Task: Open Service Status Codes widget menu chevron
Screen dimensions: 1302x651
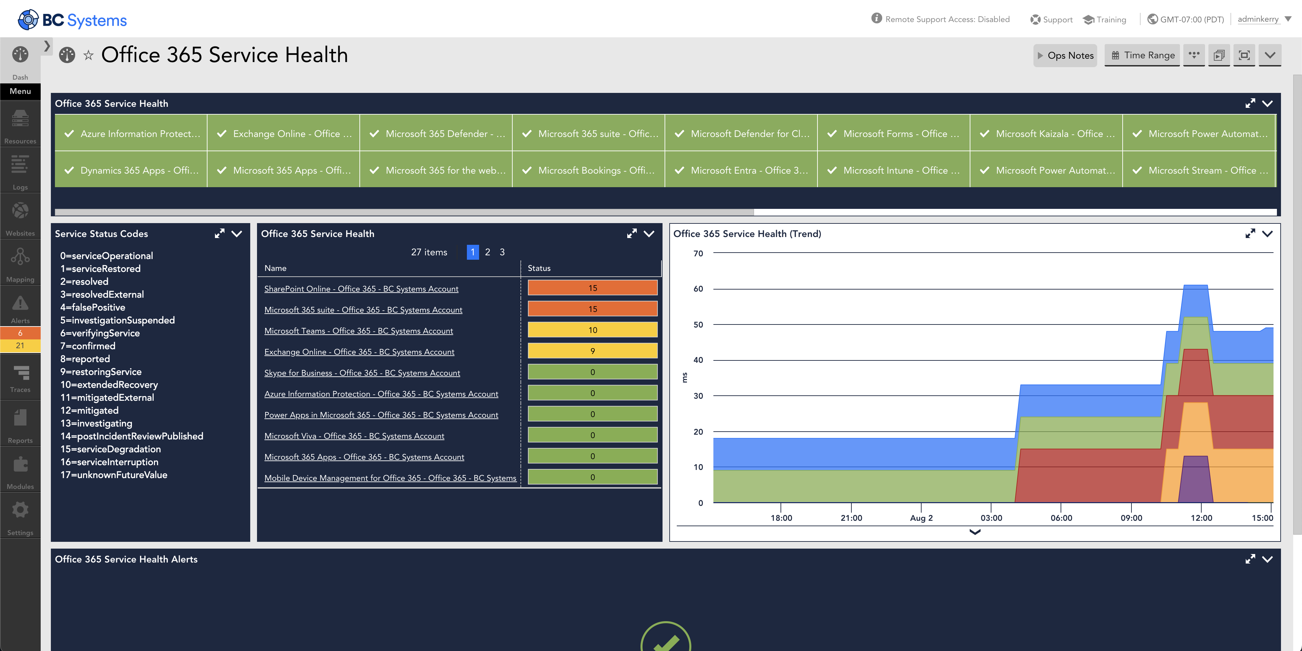Action: [237, 234]
